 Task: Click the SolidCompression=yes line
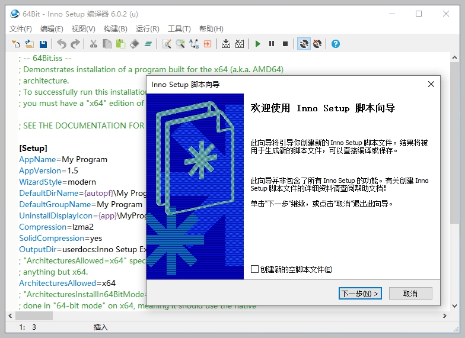click(60, 238)
